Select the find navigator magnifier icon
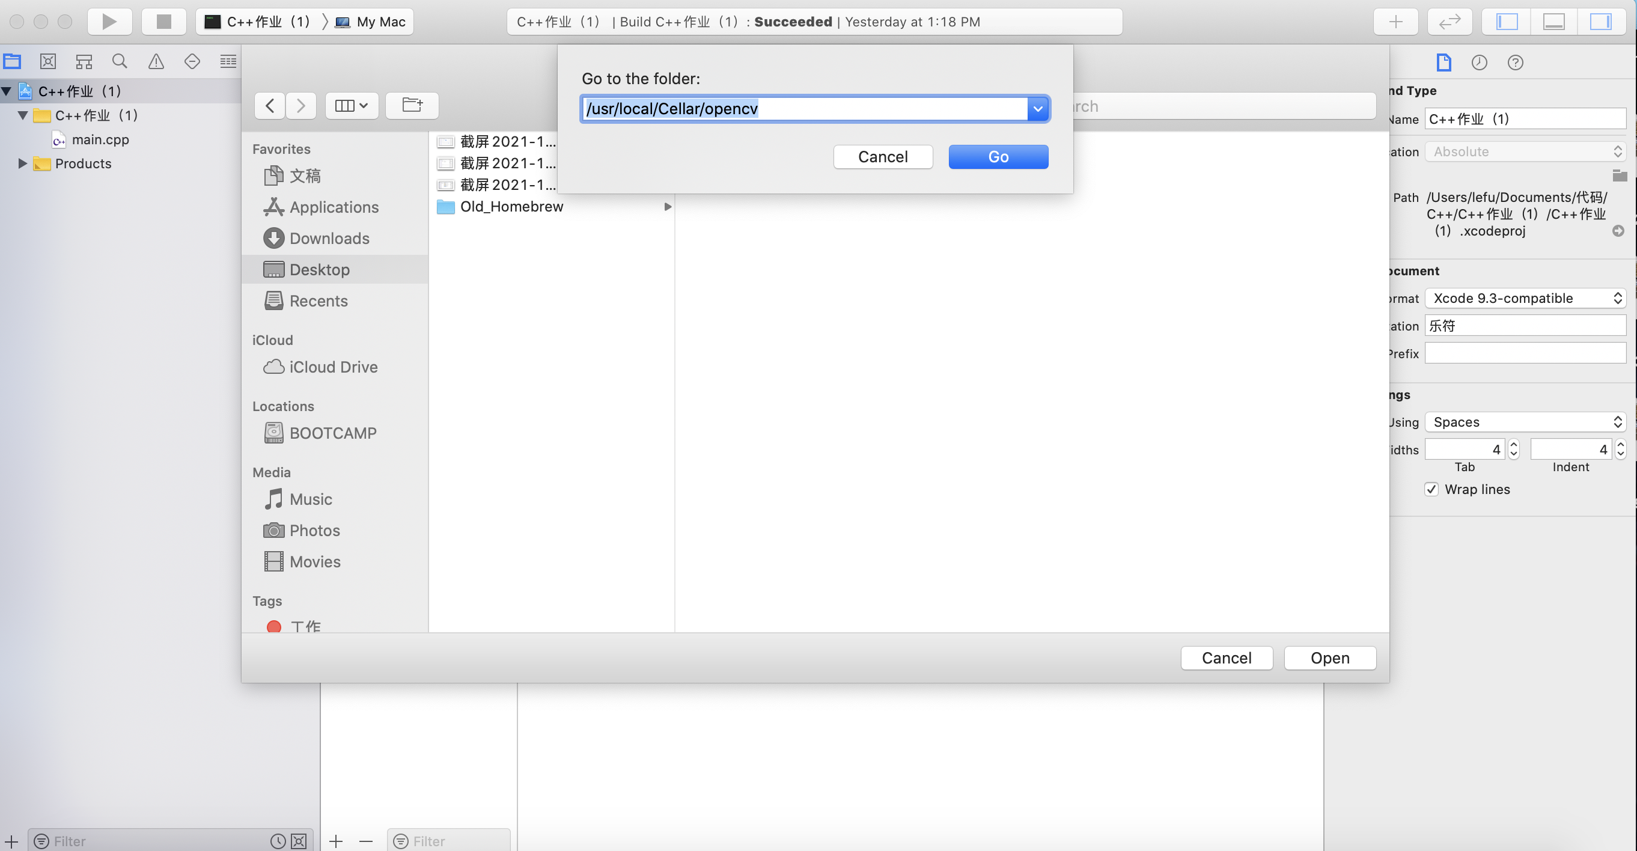1637x851 pixels. pos(120,62)
